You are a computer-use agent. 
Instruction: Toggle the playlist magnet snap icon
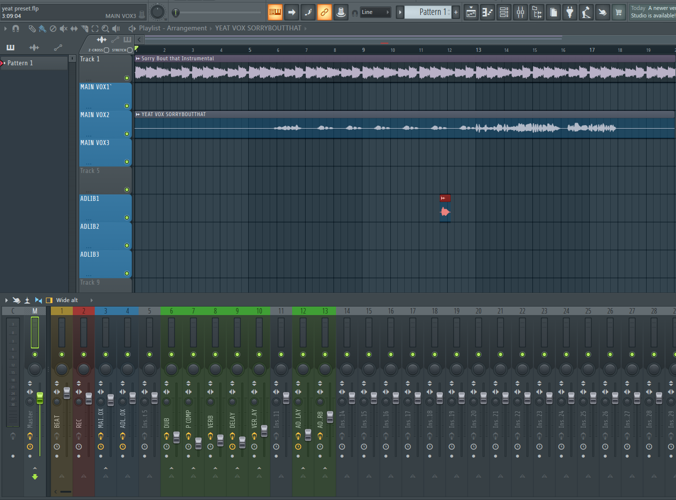16,28
